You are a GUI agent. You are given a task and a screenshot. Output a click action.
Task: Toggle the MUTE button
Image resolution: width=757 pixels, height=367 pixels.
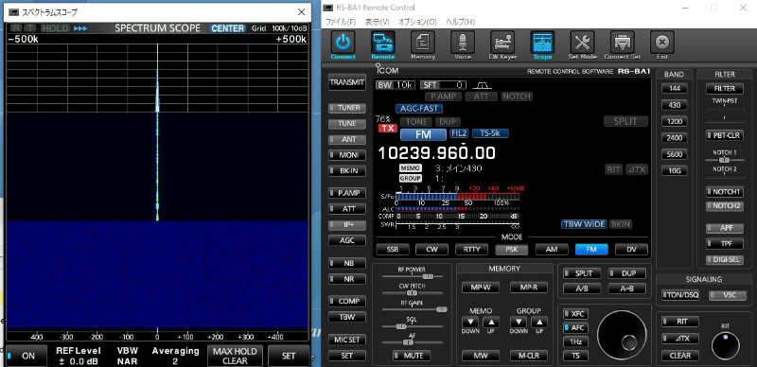tap(412, 356)
